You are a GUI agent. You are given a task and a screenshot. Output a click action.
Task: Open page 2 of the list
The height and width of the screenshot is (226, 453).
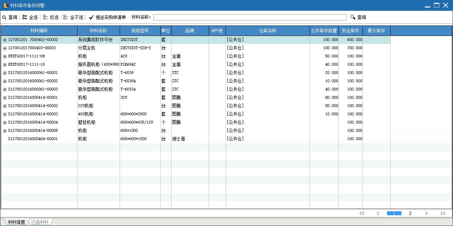tap(410, 213)
